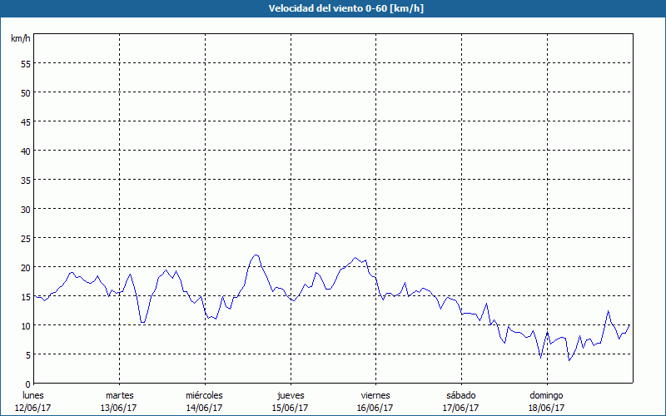The height and width of the screenshot is (416, 666).
Task: Click the 55 value on the y-axis
Action: click(x=25, y=63)
